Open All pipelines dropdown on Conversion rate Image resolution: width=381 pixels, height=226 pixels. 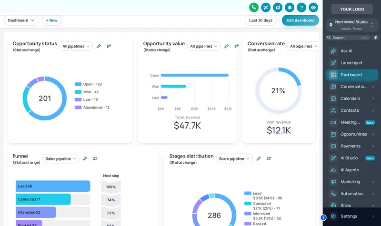pos(303,46)
